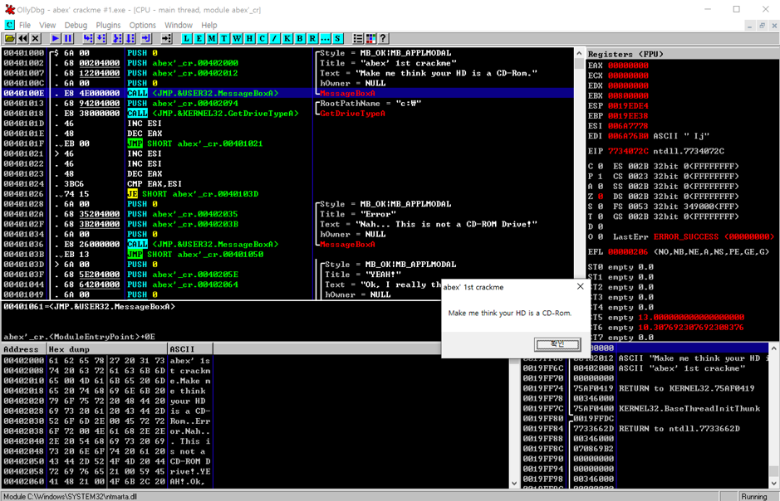
Task: Show Executable modules with E button
Action: coord(199,38)
